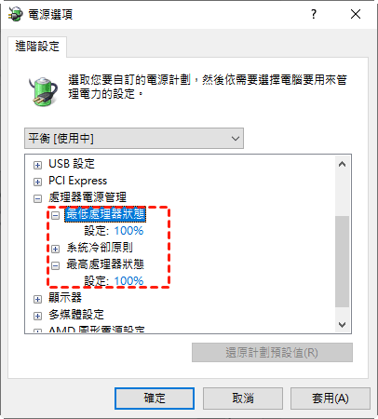The width and height of the screenshot is (378, 419).
Task: Click 100% value under 最低處理器狀態
Action: coord(128,231)
